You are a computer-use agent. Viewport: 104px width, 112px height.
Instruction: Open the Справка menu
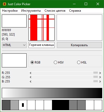tap(75, 11)
